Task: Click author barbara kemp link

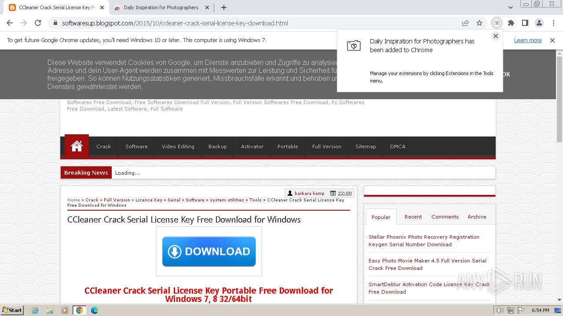Action: pos(310,193)
